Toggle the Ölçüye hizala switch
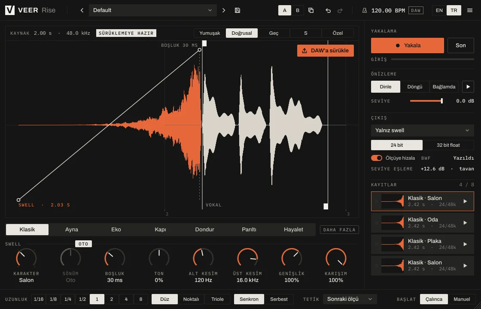Image resolution: width=481 pixels, height=309 pixels. click(377, 158)
